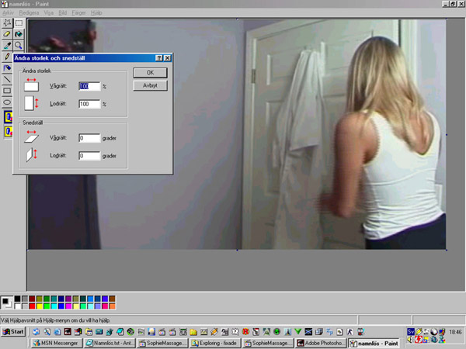Pick the black color swatch
Image resolution: width=466 pixels, height=349 pixels.
(18, 299)
